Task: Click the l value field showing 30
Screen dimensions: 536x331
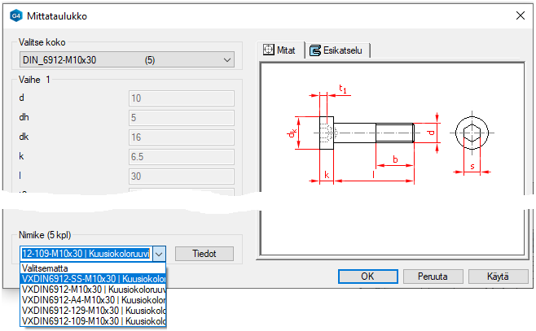Action: coord(182,176)
